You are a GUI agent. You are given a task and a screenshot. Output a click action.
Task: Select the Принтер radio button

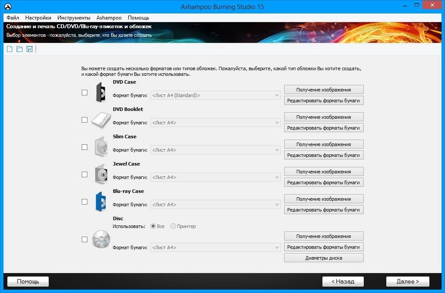pos(173,226)
